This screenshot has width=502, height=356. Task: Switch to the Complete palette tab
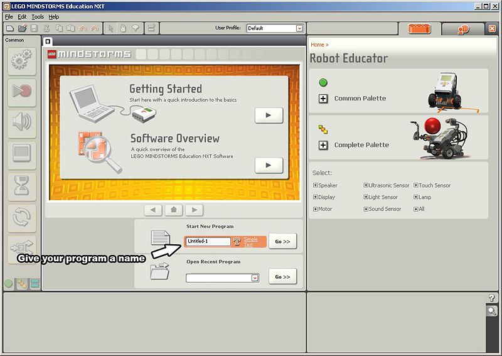22,284
